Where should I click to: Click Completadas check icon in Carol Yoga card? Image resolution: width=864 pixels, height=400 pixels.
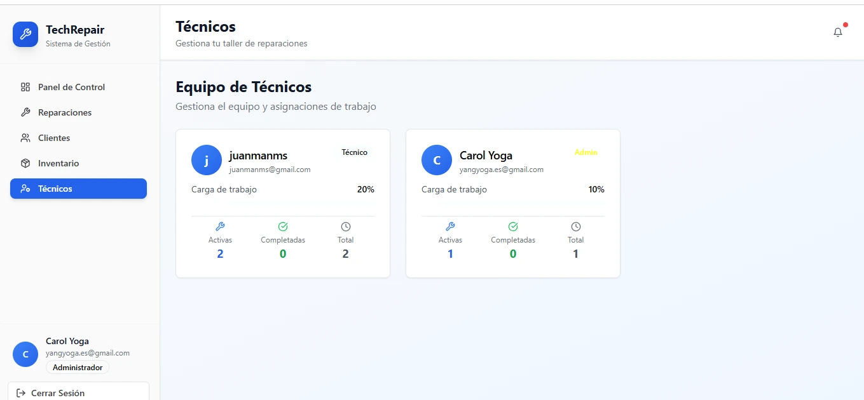pyautogui.click(x=513, y=227)
